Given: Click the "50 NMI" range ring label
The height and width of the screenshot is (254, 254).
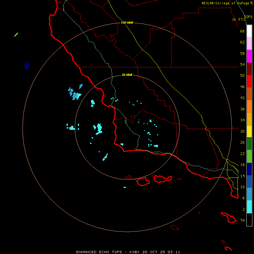Looking at the screenshot, I should (127, 75).
